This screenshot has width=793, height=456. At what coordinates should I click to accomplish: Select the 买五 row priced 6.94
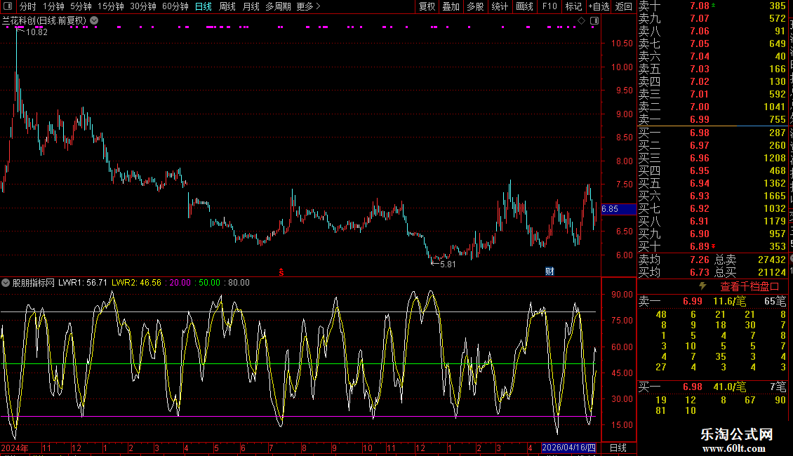coord(712,183)
